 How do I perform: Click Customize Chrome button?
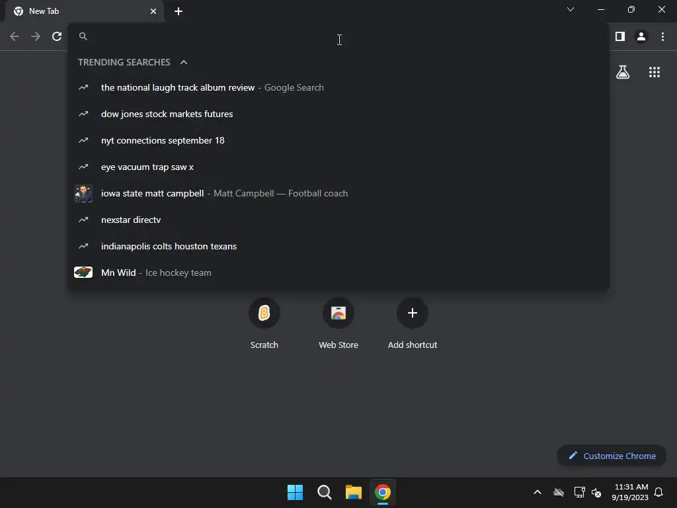click(612, 456)
